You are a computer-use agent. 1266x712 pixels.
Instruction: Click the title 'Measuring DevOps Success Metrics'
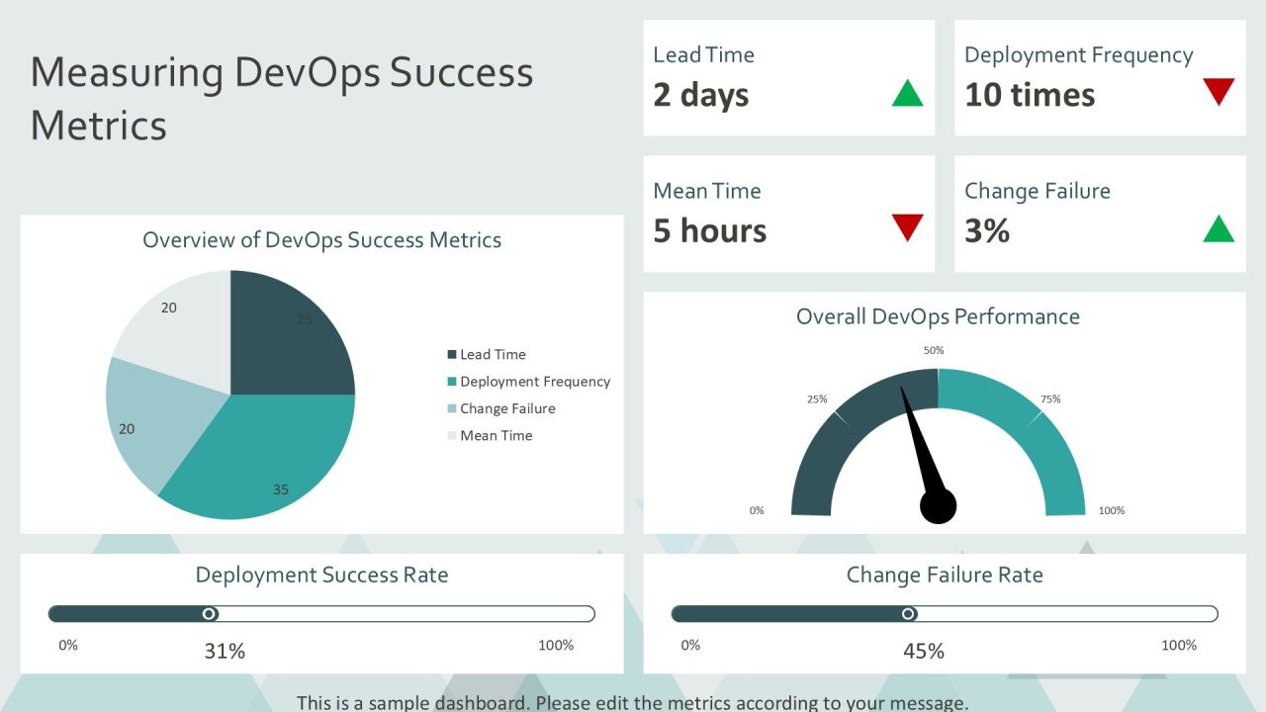(x=282, y=98)
